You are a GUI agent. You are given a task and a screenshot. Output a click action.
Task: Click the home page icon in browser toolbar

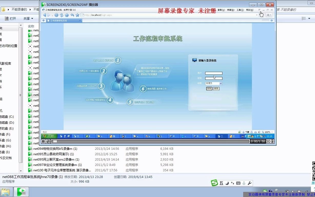tap(67, 15)
